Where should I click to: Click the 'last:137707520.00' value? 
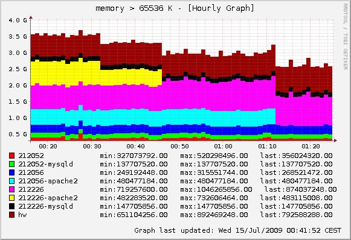(x=297, y=164)
